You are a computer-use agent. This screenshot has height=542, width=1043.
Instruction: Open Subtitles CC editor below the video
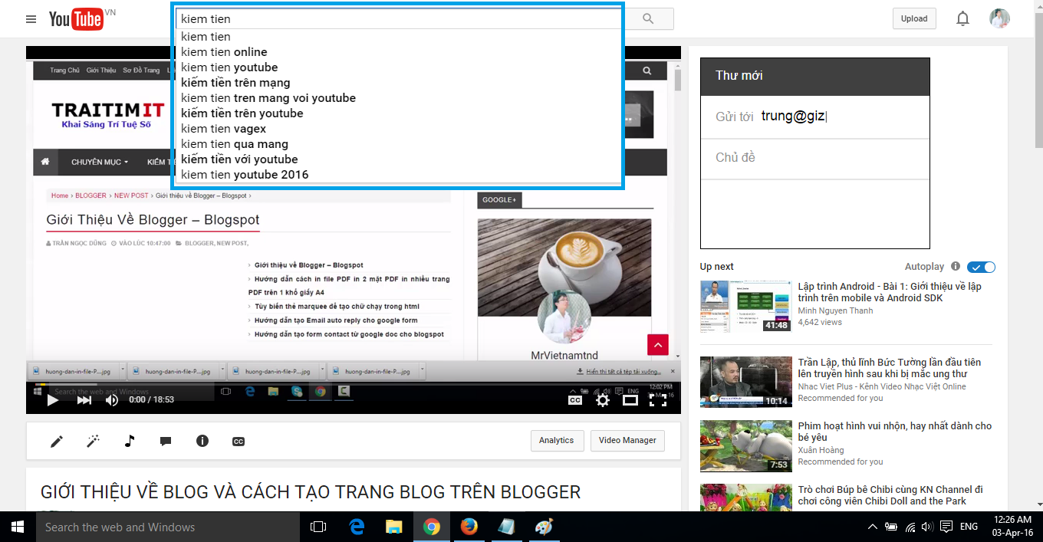[239, 442]
